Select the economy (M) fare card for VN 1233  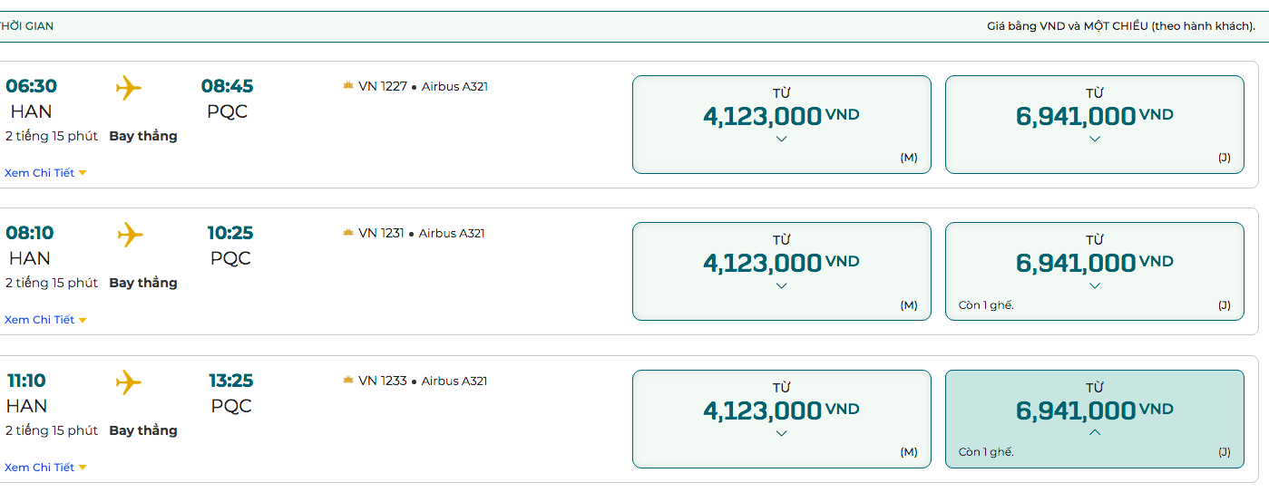point(782,419)
